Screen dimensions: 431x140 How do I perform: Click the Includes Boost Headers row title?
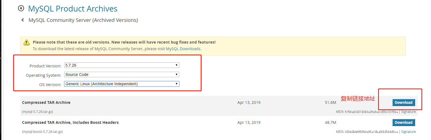click(70, 122)
